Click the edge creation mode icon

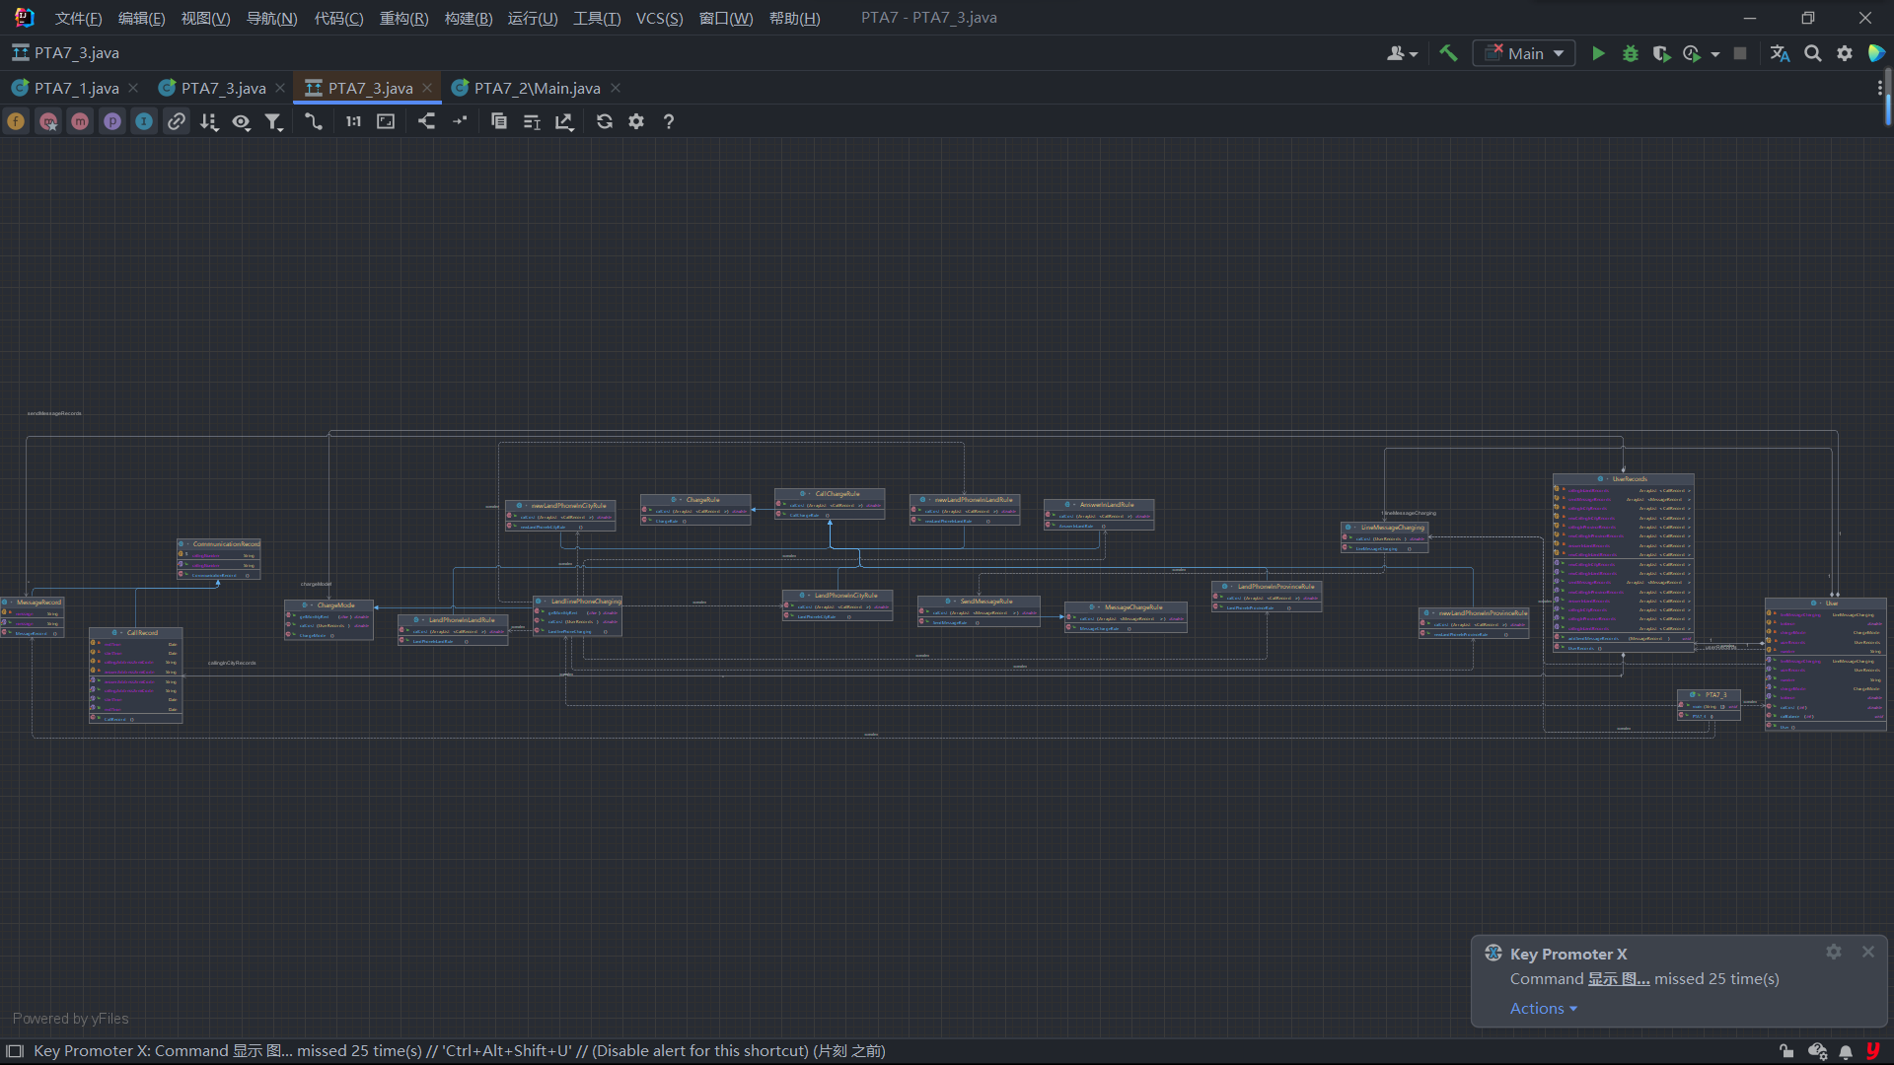click(314, 121)
